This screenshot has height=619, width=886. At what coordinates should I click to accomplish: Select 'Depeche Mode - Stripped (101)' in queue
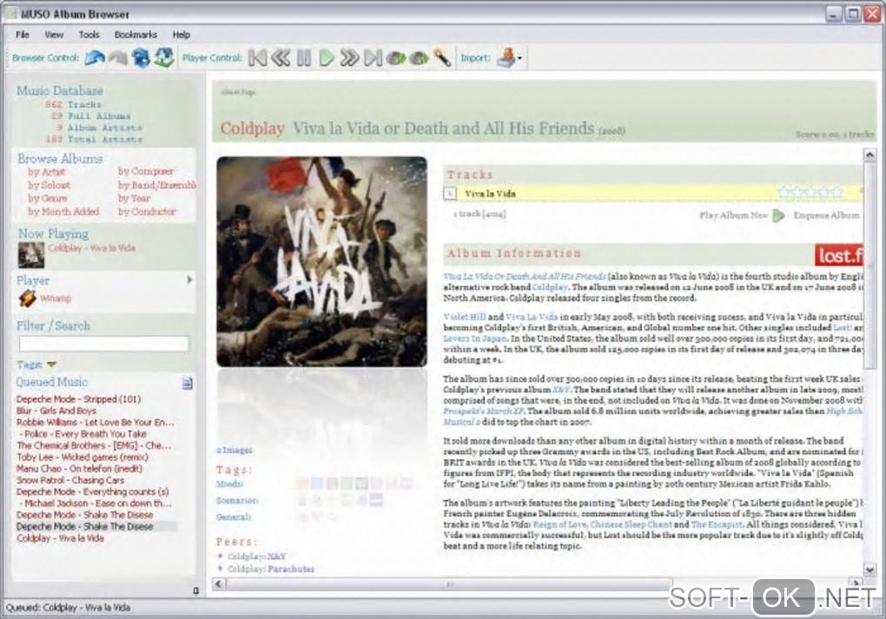[x=78, y=399]
